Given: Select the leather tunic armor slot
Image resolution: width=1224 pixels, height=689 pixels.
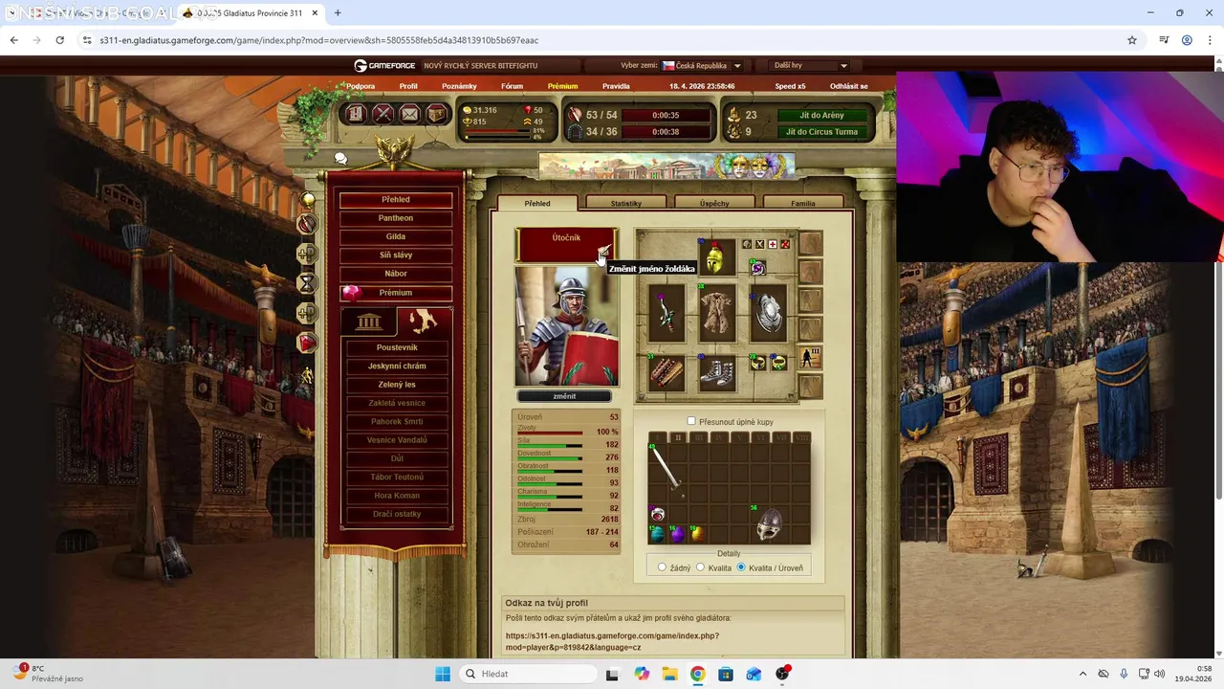Looking at the screenshot, I should [715, 313].
